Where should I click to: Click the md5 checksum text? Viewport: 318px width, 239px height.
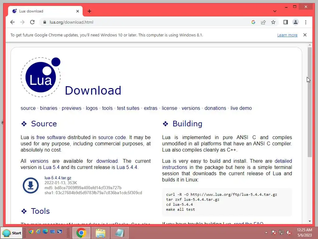(83, 188)
